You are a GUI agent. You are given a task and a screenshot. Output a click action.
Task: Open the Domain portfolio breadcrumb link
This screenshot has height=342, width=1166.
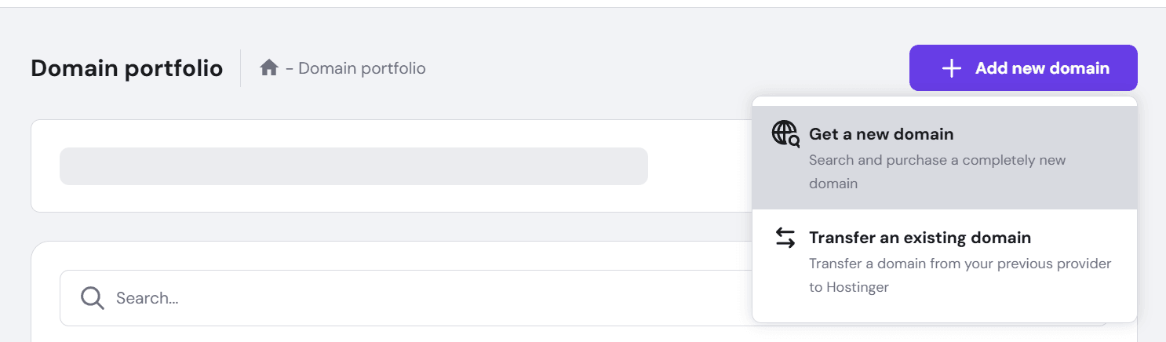362,68
